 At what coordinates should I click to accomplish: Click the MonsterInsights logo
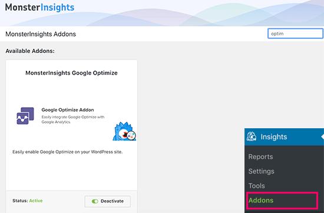pyautogui.click(x=39, y=8)
